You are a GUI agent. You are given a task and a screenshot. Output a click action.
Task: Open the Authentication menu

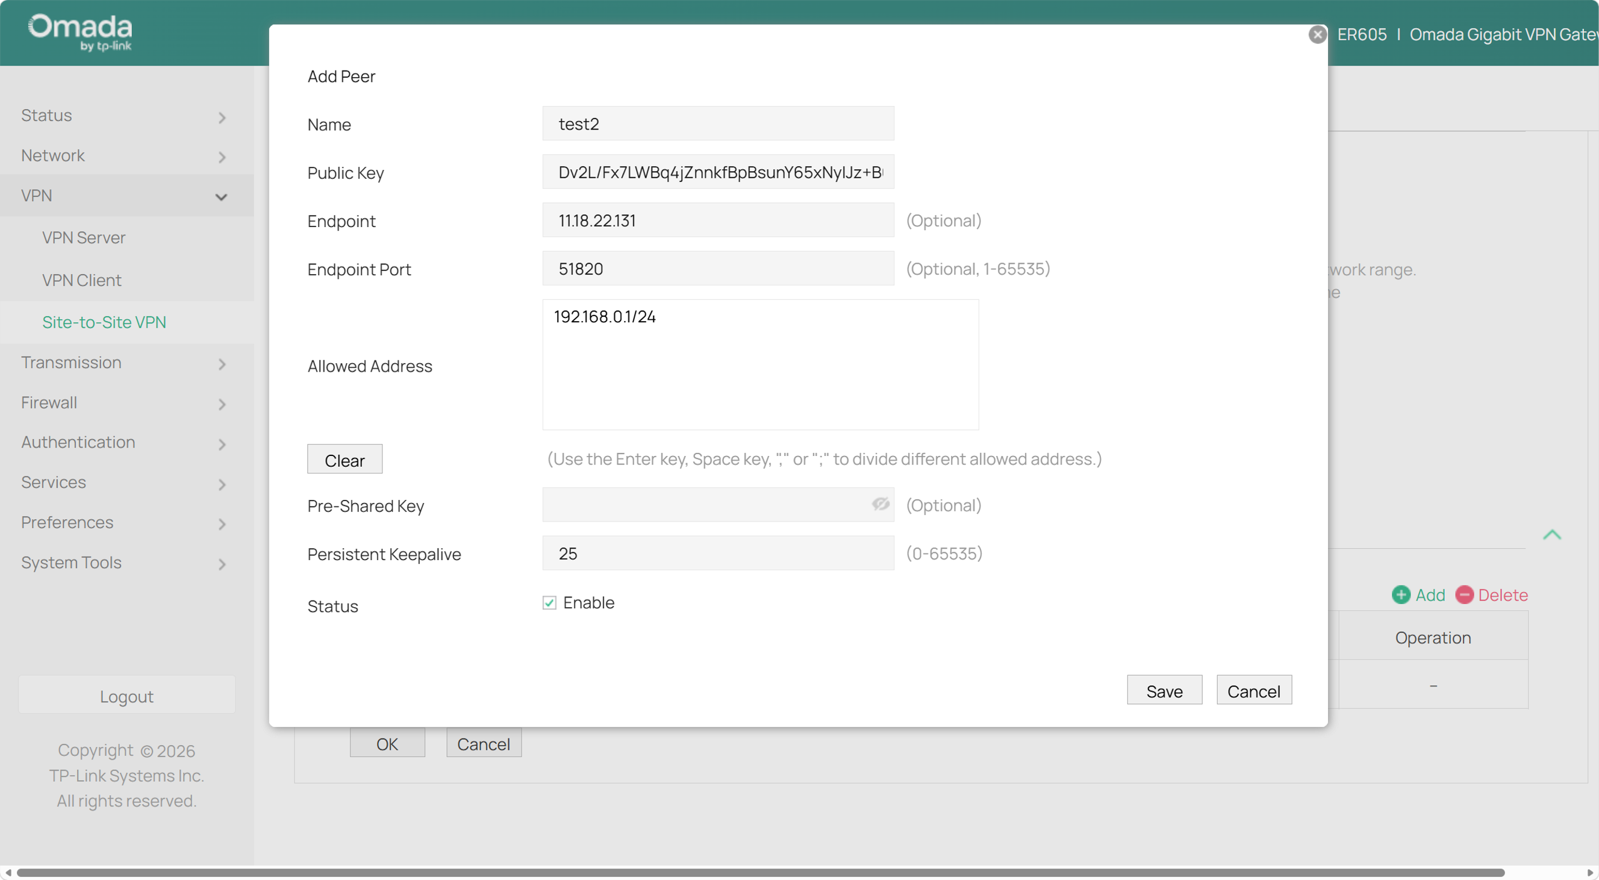(78, 442)
